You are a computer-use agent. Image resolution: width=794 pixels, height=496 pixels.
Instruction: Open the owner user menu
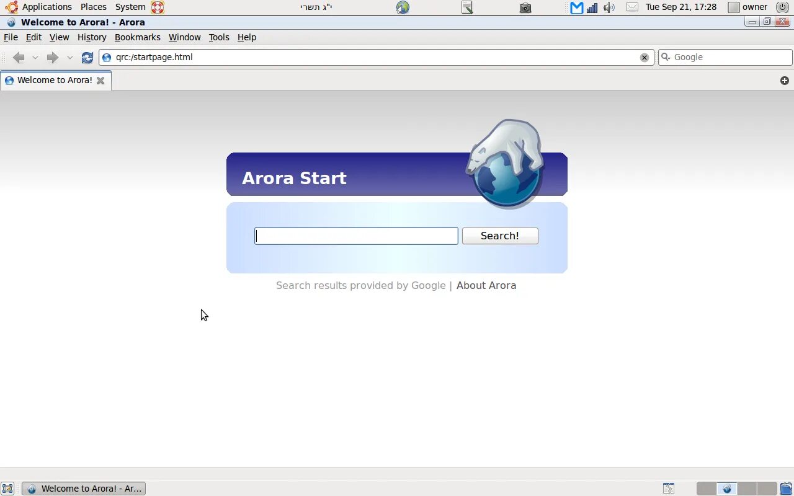748,7
